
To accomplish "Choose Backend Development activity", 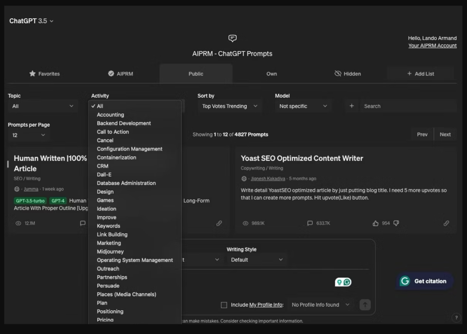I will tap(135, 123).
